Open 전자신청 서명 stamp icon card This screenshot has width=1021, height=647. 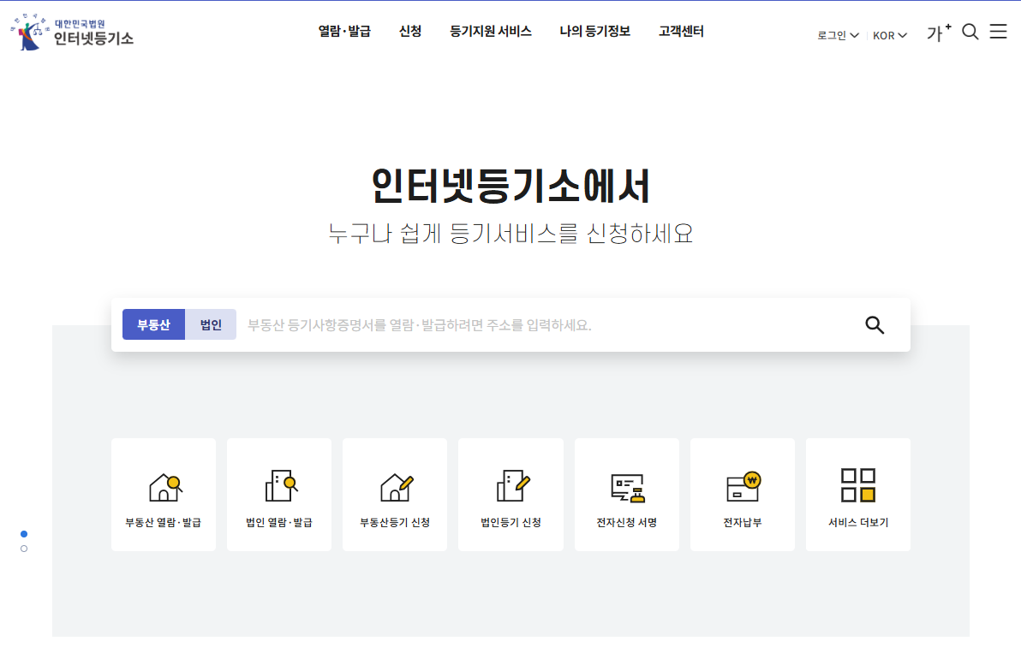(x=627, y=495)
